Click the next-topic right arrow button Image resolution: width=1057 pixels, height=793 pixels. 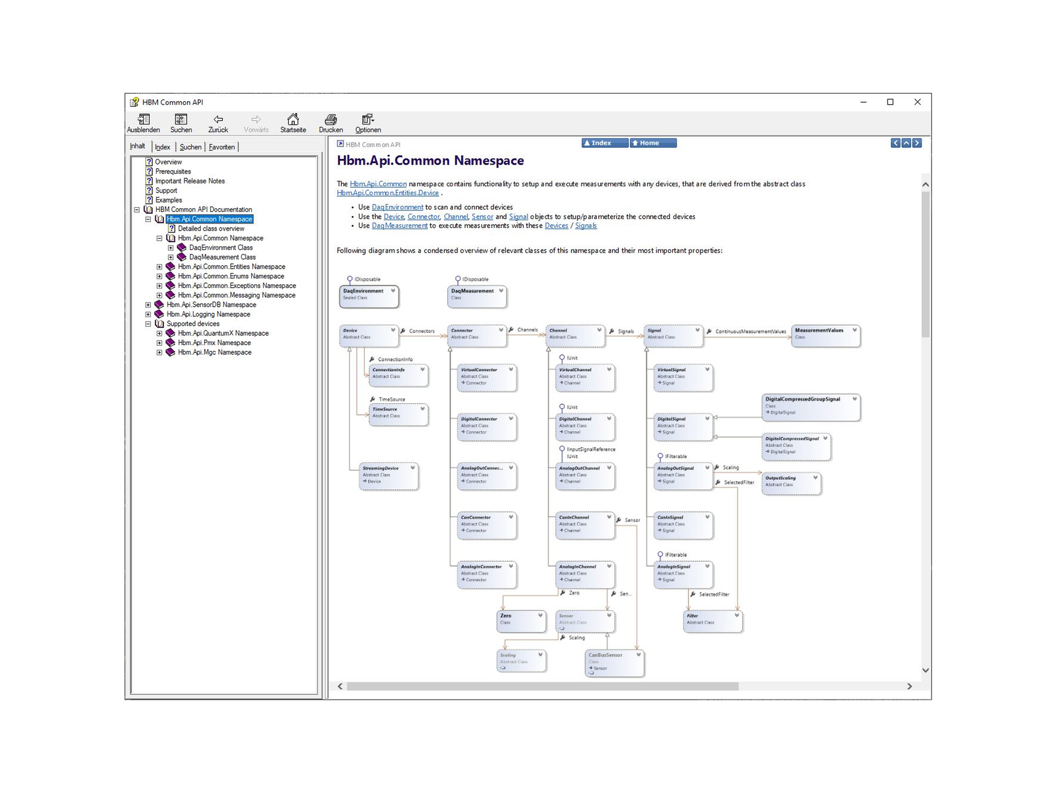pos(917,143)
